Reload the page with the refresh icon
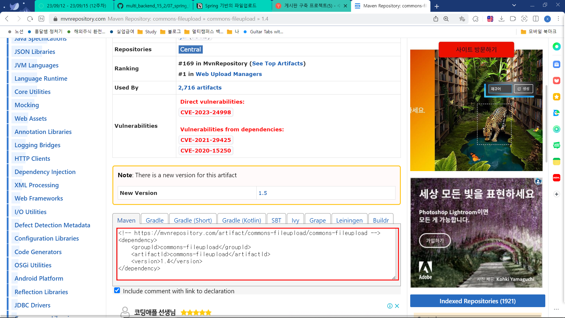 (x=30, y=19)
